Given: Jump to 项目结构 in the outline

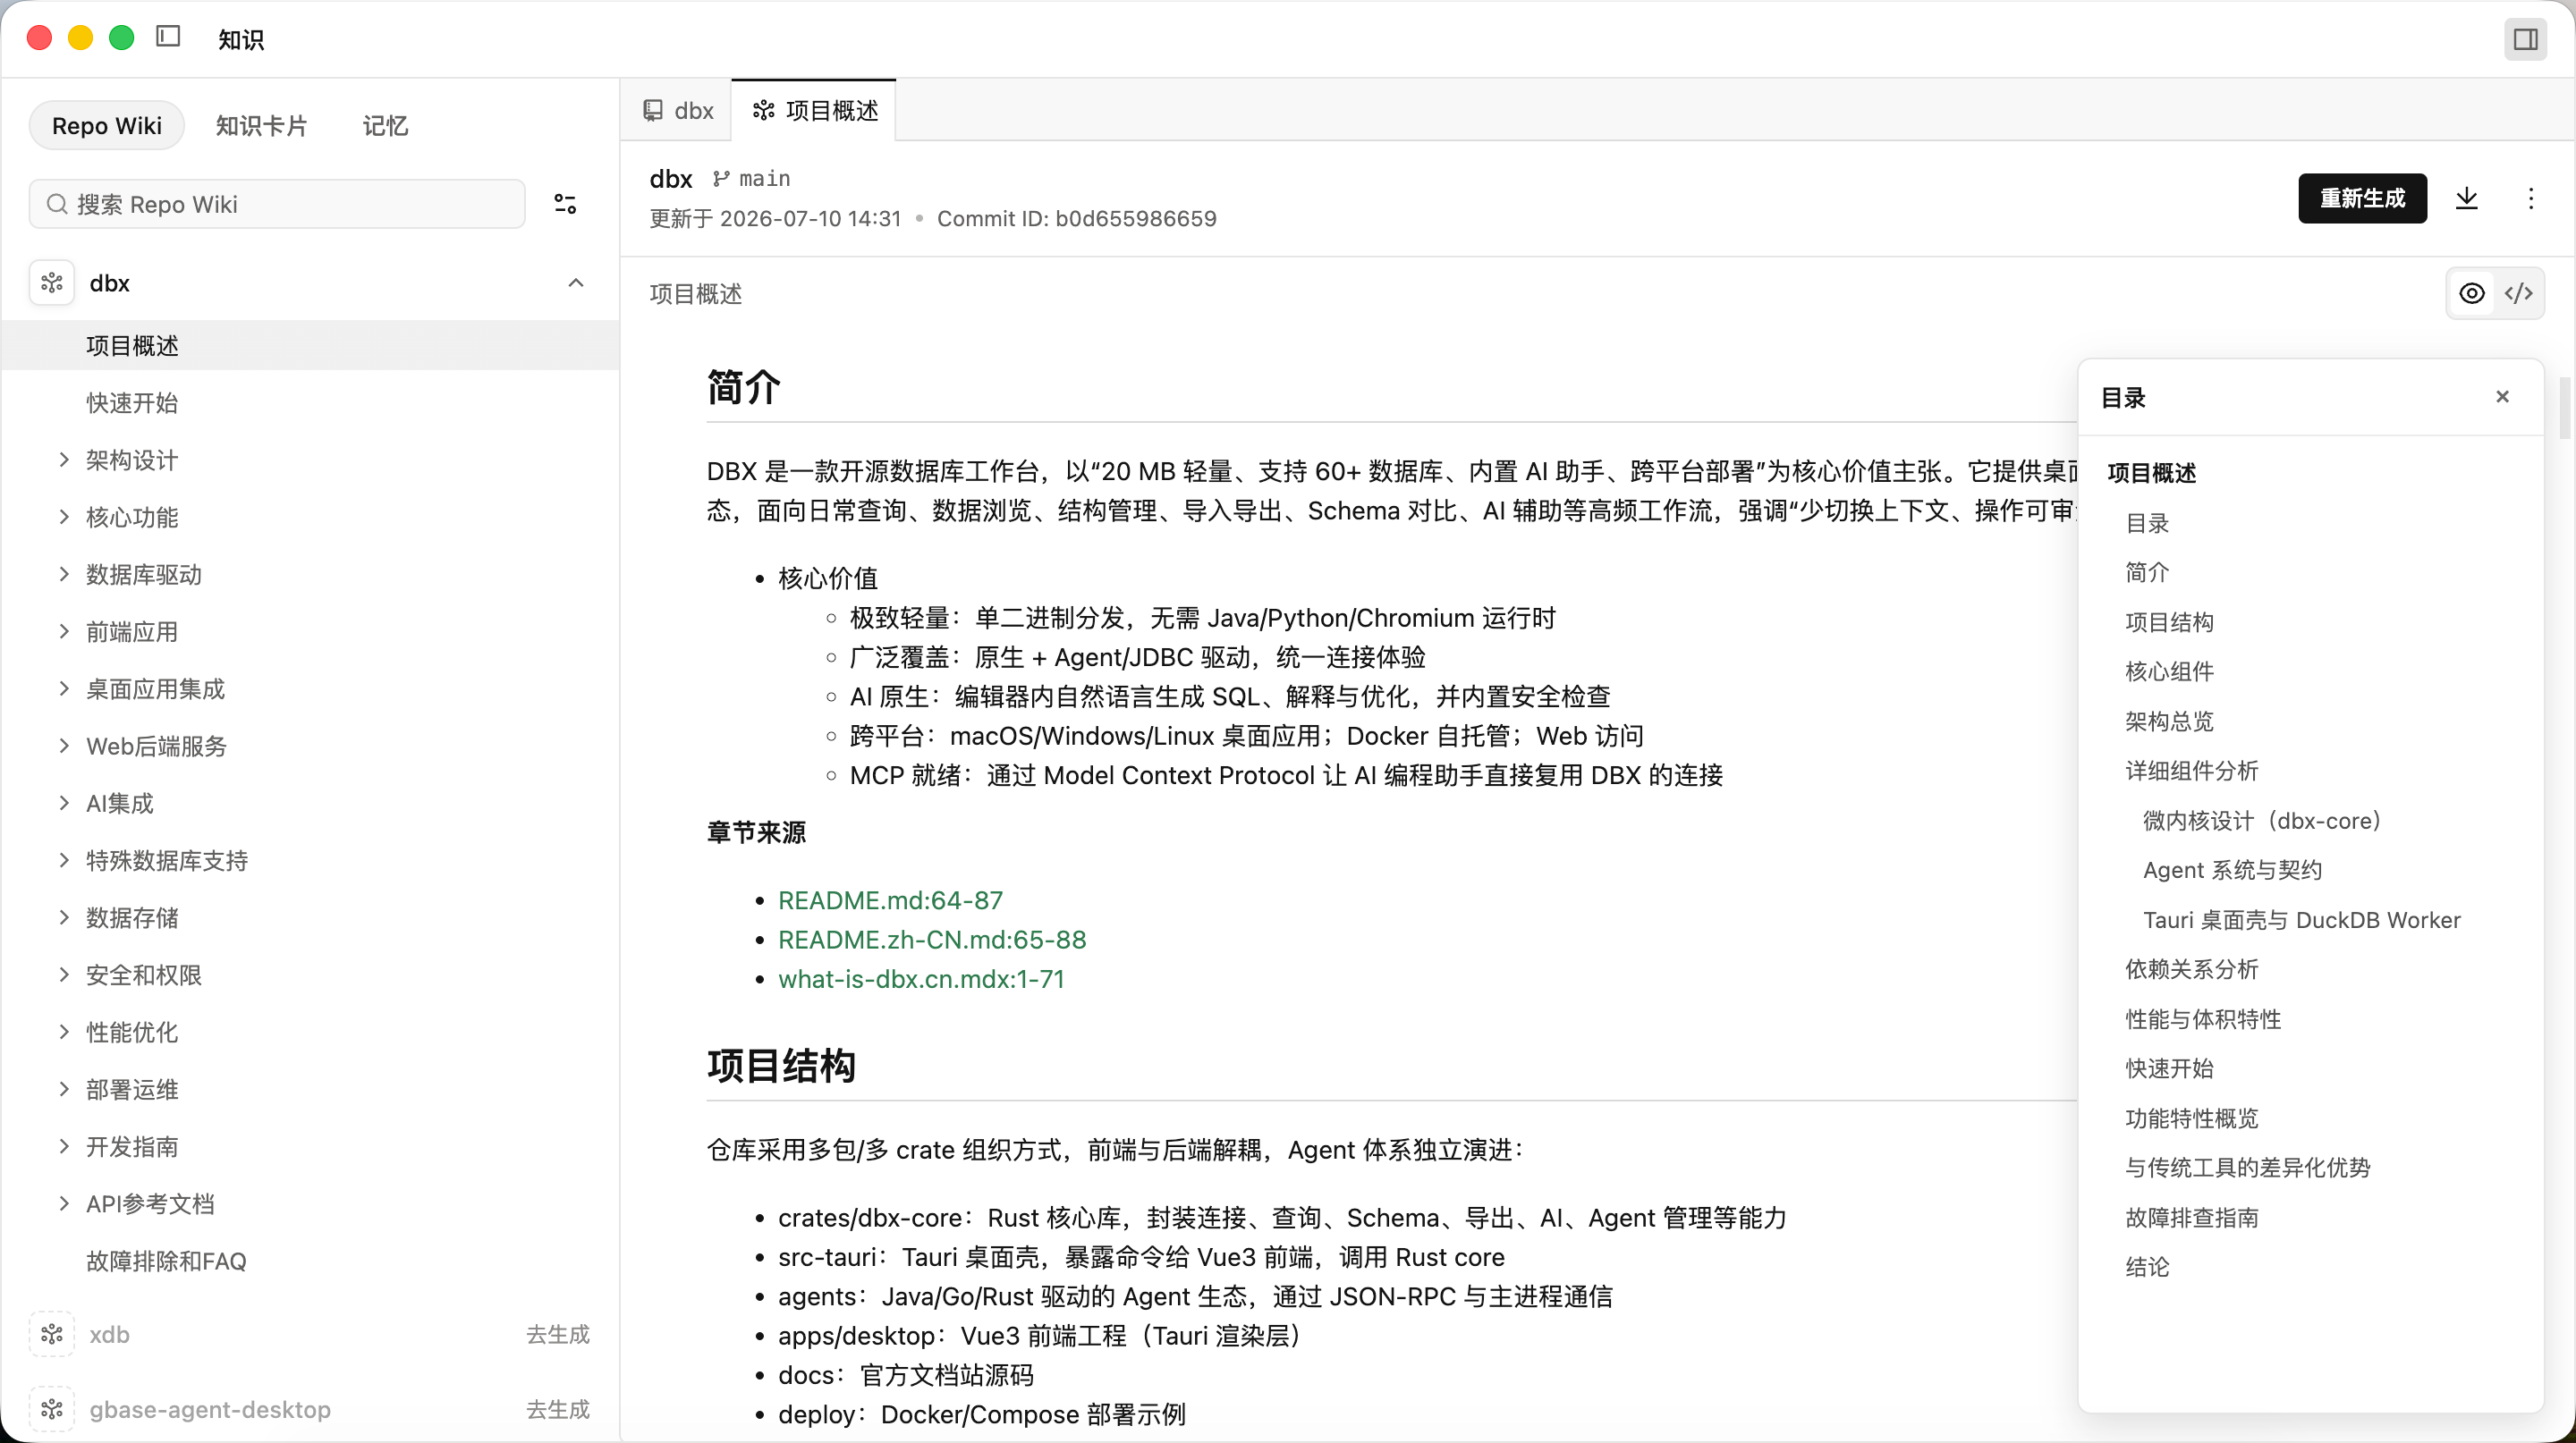Looking at the screenshot, I should [x=2169, y=622].
